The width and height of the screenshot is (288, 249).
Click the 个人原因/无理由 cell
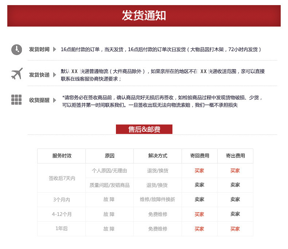pos(109,171)
